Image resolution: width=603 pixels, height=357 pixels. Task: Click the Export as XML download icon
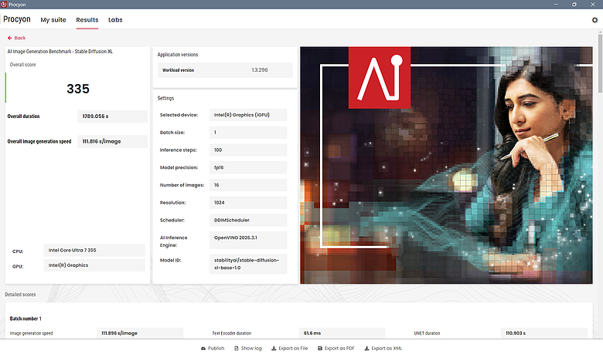click(x=367, y=349)
